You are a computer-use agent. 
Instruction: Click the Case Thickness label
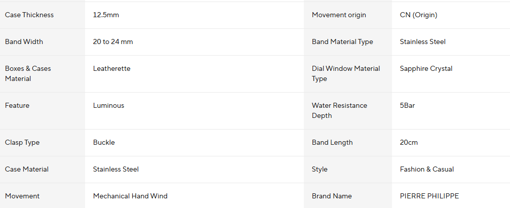point(29,15)
